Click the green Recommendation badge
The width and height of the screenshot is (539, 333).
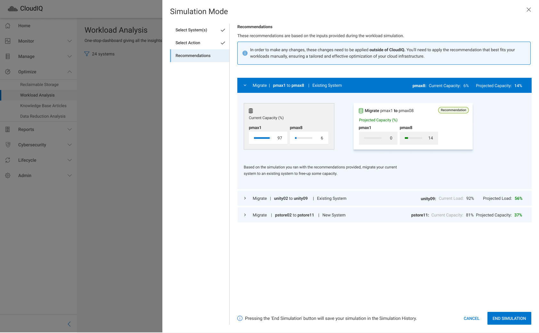tap(453, 110)
